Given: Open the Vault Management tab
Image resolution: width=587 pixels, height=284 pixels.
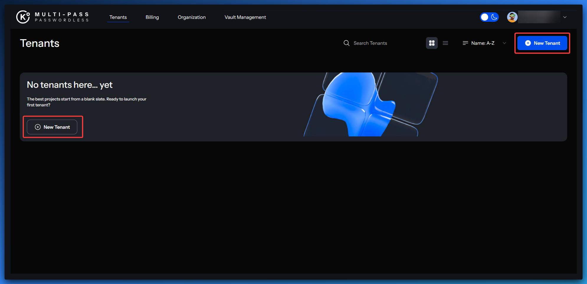Looking at the screenshot, I should (245, 17).
